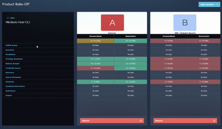Screen dimensions: 222x129
Task: Open the Command And Control category
Action: coord(15,86)
